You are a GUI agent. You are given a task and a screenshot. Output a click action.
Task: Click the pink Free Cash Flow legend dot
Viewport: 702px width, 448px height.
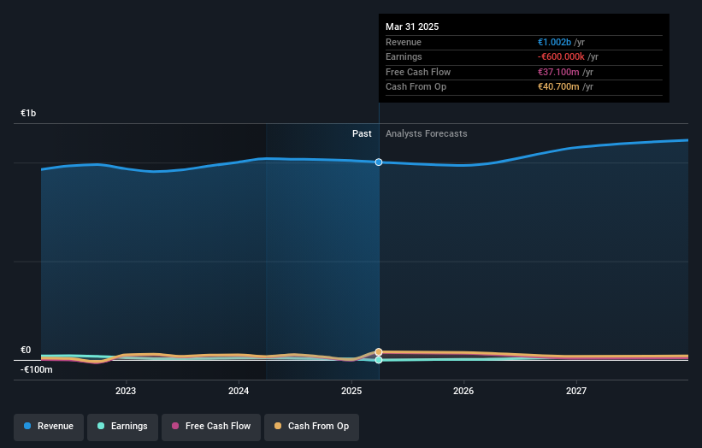coord(175,426)
